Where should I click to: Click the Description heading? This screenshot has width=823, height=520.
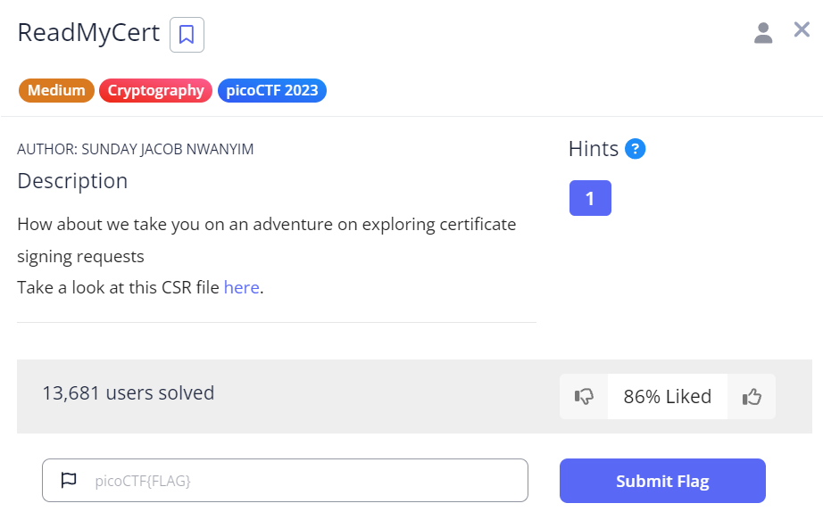click(72, 181)
